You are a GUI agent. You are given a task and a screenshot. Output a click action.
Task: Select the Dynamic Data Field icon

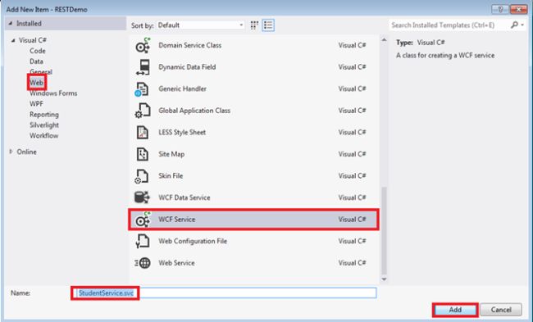click(x=143, y=67)
